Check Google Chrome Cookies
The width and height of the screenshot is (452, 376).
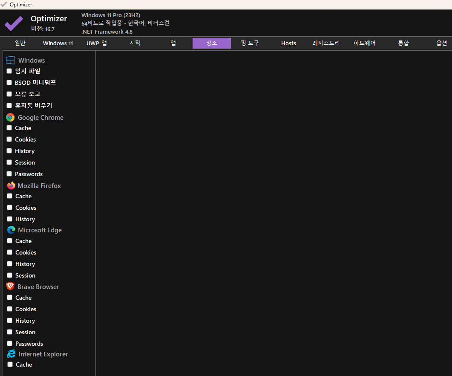[9, 139]
